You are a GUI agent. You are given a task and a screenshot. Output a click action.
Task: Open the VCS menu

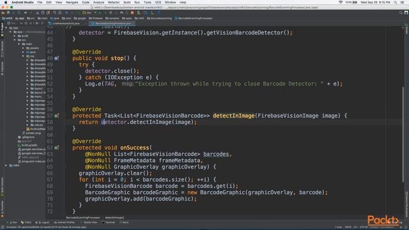[x=158, y=3]
